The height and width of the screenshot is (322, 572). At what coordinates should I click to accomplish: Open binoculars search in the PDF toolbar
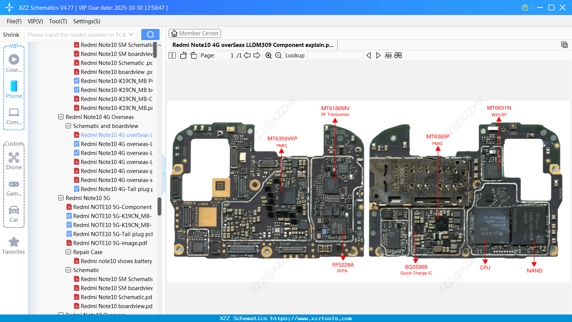[x=398, y=55]
